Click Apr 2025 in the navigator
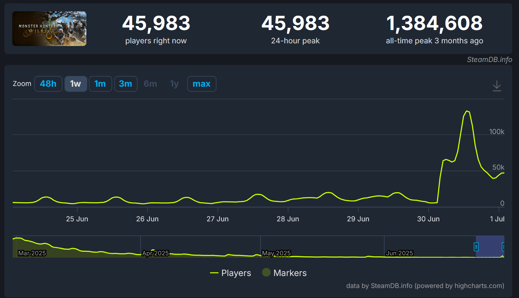Screen dimensions: 519x298 [156, 253]
